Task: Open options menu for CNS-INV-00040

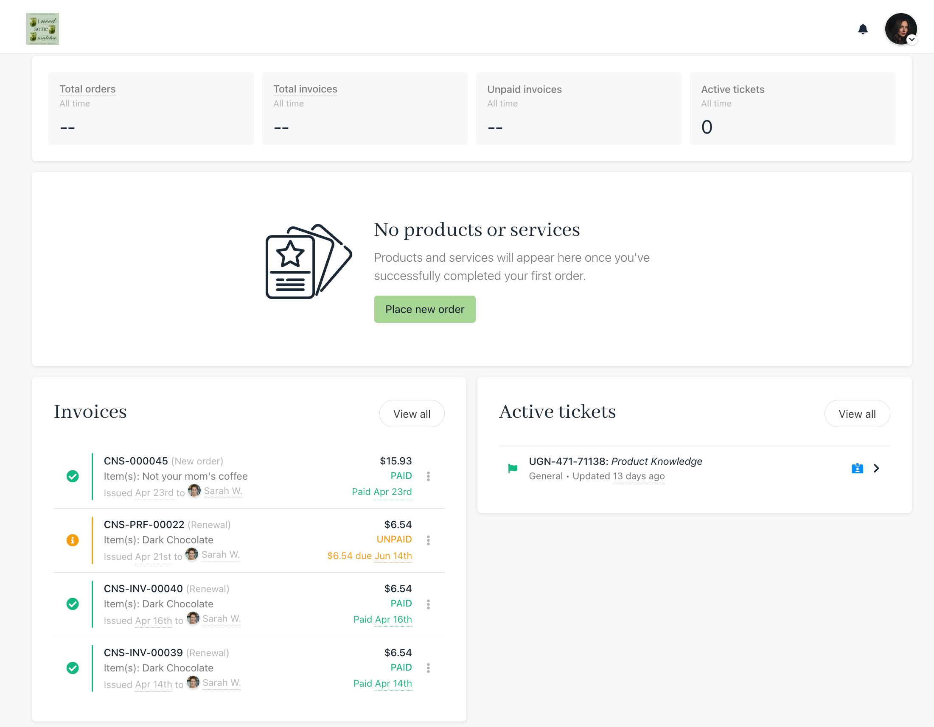Action: (428, 604)
